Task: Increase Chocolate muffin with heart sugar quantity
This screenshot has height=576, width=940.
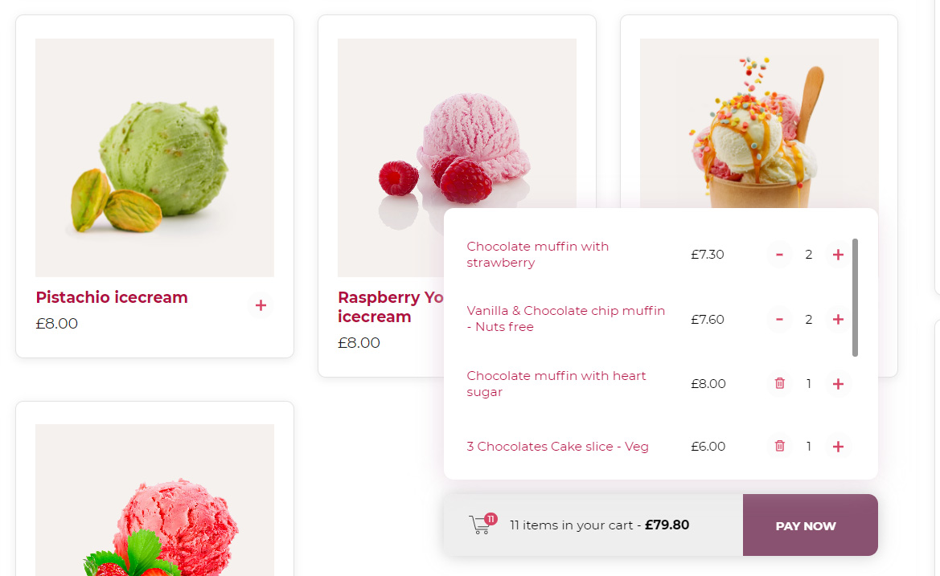Action: [838, 384]
